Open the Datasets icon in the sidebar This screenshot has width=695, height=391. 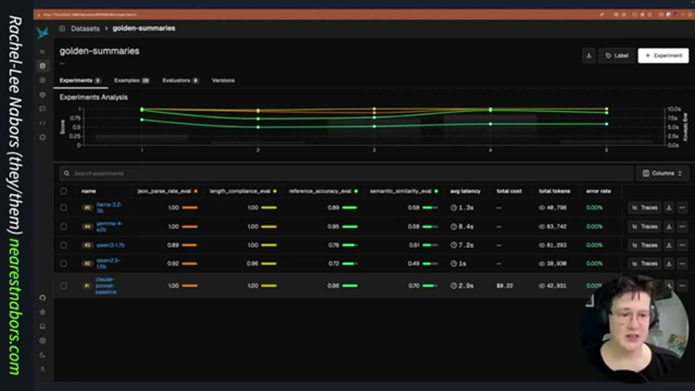tap(43, 66)
